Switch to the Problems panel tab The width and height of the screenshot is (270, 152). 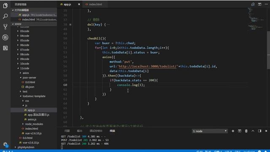point(67,131)
